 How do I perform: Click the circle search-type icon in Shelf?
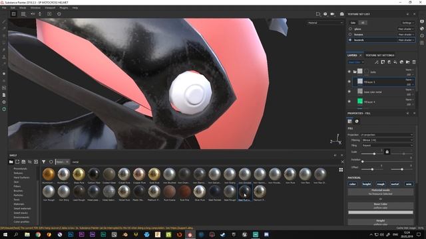tap(51, 162)
